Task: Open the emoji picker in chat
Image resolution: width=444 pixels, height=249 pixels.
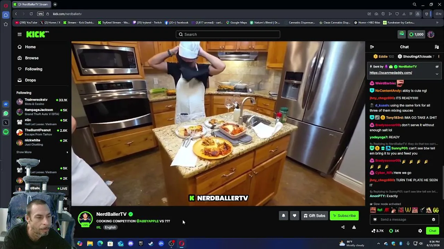Action: pyautogui.click(x=434, y=219)
